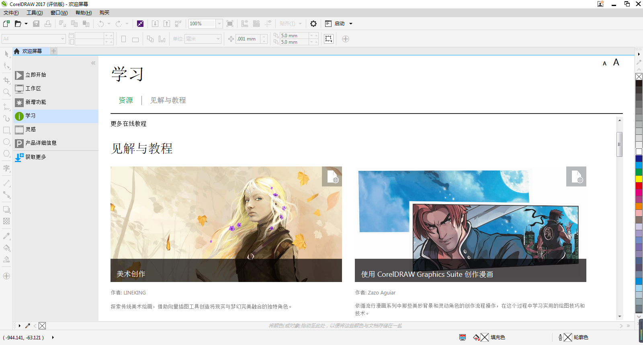
Task: Select the Rectangle tool in toolbox
Action: click(6, 130)
